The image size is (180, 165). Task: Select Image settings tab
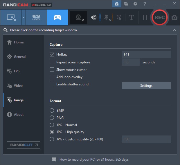(15, 100)
